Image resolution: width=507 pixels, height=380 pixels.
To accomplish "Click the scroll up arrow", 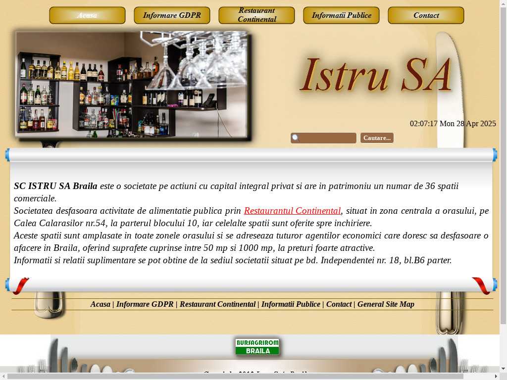I will pyautogui.click(x=504, y=3).
